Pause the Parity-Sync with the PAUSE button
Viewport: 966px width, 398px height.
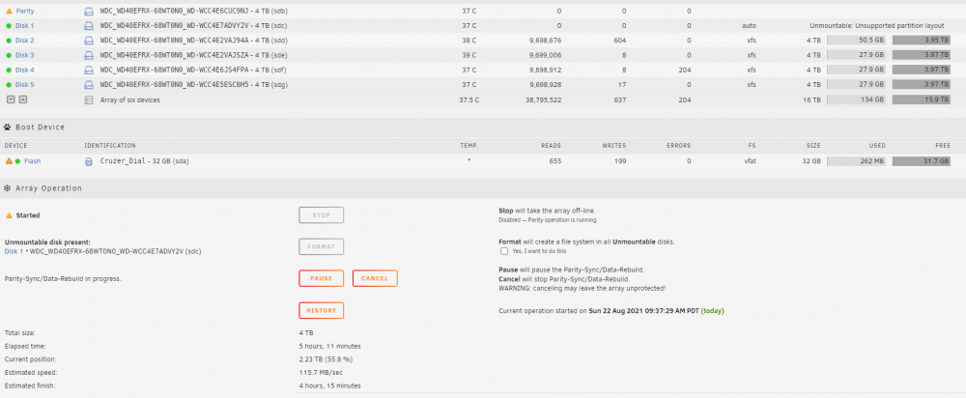[x=321, y=278]
